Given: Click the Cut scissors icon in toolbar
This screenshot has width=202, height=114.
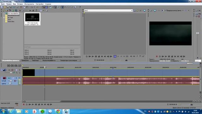Looking at the screenshot, I should [x=21, y=7].
